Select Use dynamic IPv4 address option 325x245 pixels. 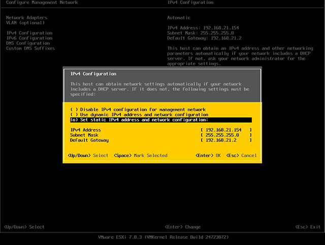coord(139,115)
